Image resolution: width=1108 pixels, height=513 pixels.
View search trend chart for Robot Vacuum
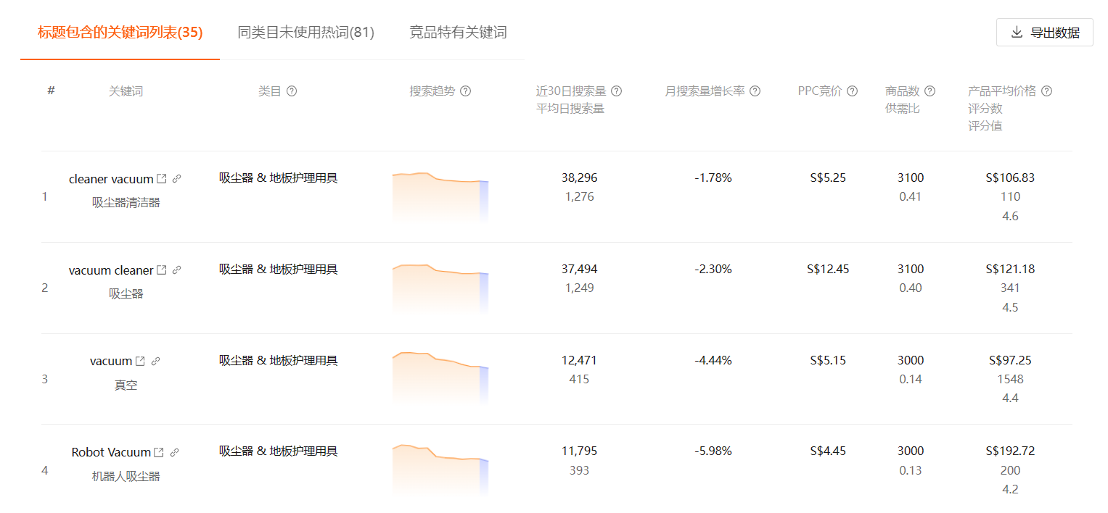440,470
